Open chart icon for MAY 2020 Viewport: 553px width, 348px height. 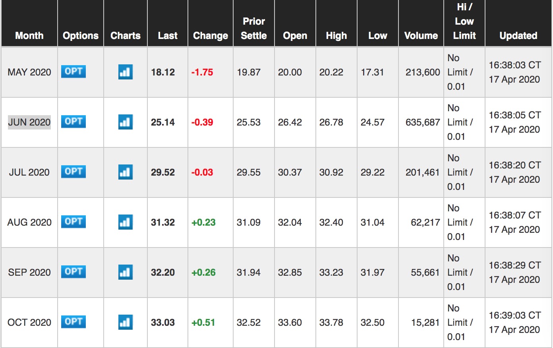point(125,72)
